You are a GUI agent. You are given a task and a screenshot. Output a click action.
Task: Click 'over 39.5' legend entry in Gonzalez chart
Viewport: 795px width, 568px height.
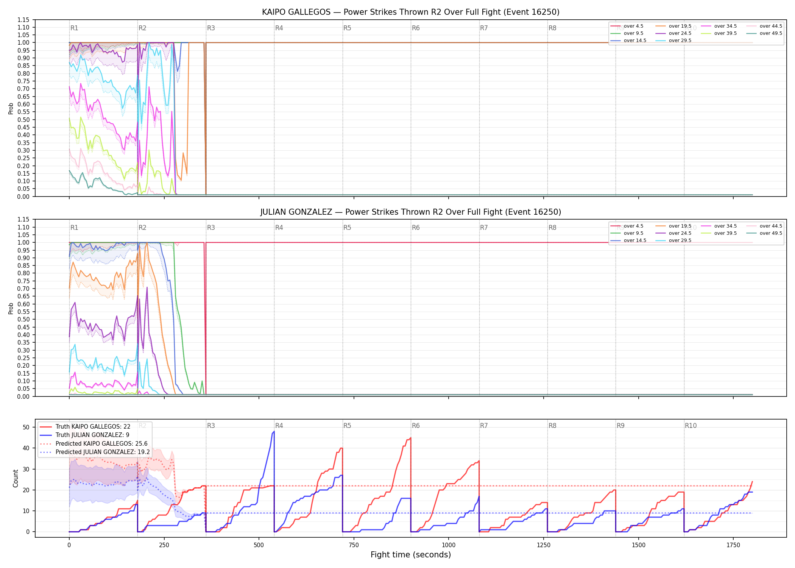719,233
